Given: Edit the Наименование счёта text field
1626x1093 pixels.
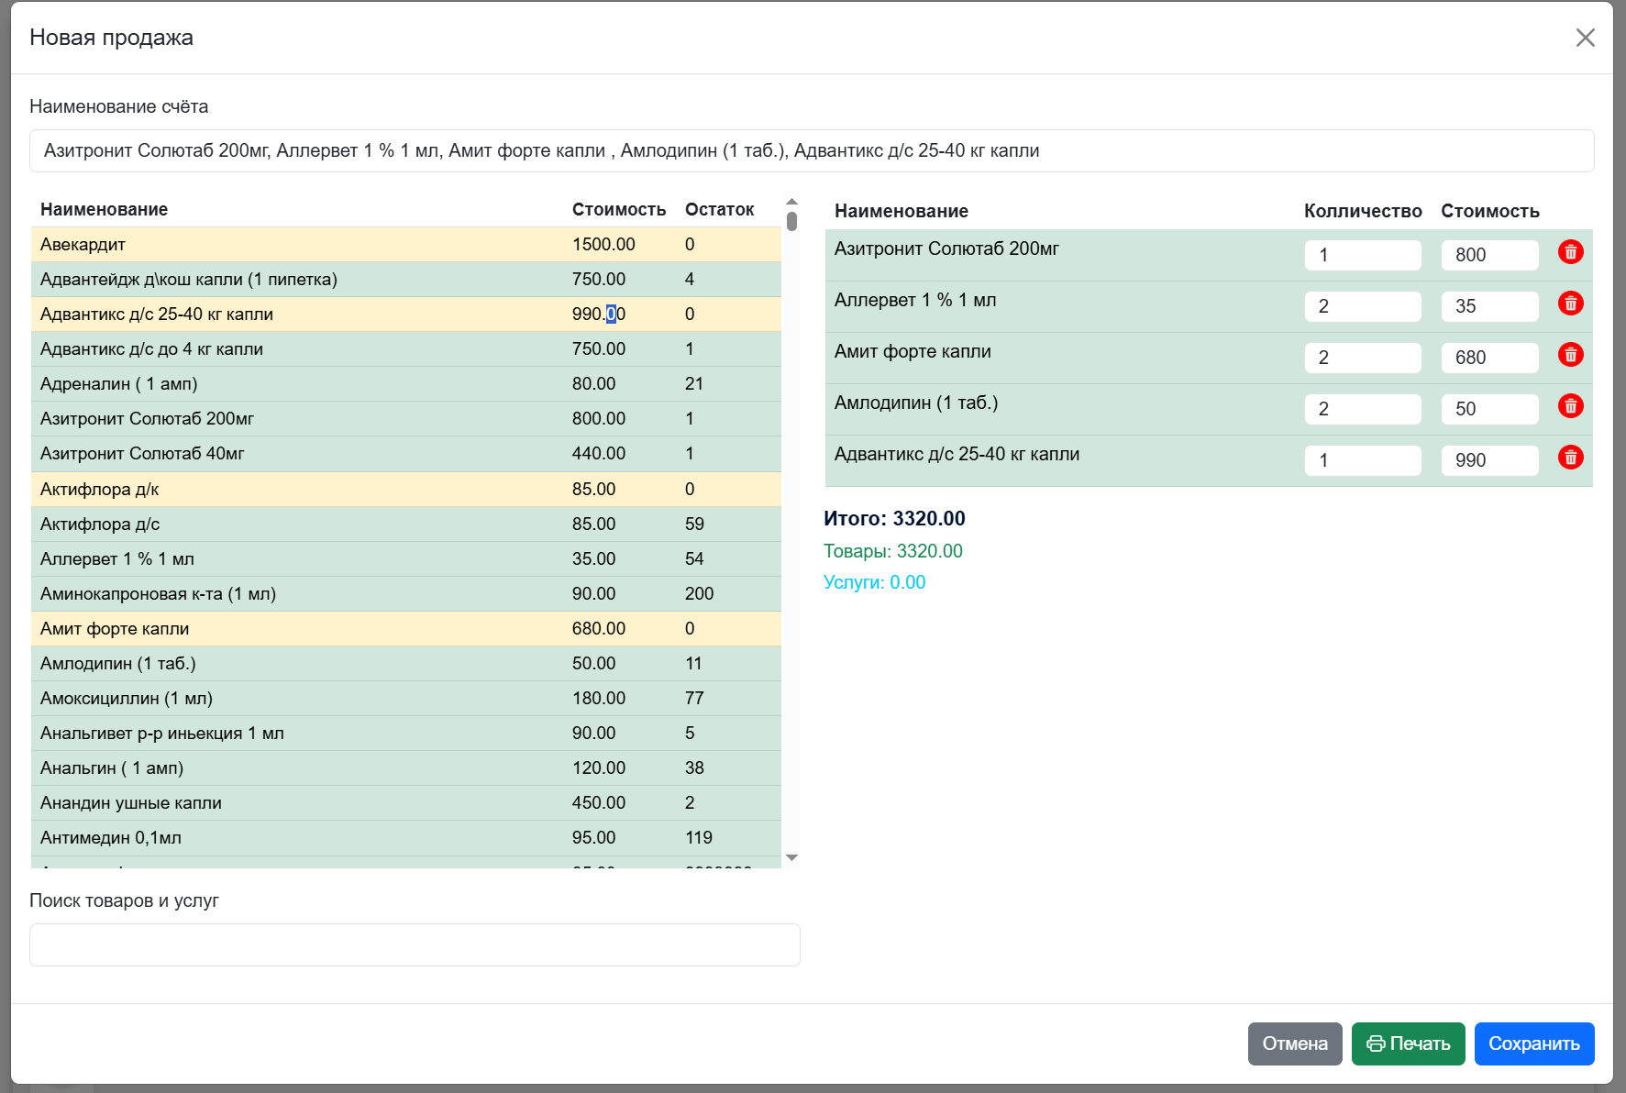Looking at the screenshot, I should tap(812, 150).
